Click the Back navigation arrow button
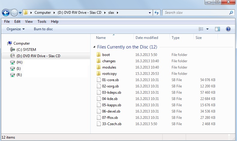The image size is (237, 141). tap(6, 13)
